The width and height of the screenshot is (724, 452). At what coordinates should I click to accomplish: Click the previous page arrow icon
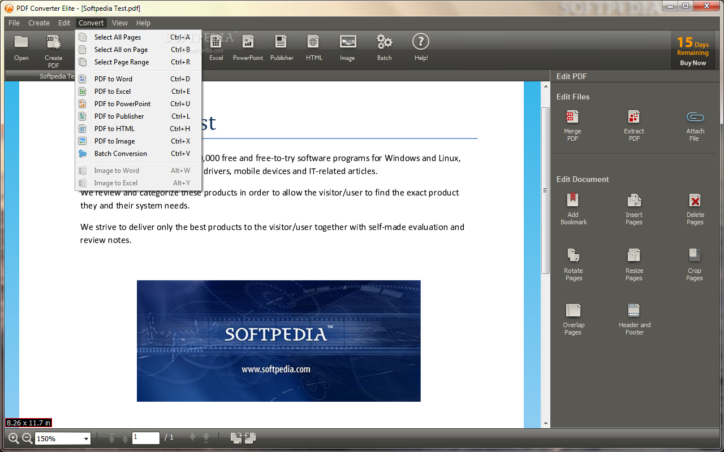(124, 438)
